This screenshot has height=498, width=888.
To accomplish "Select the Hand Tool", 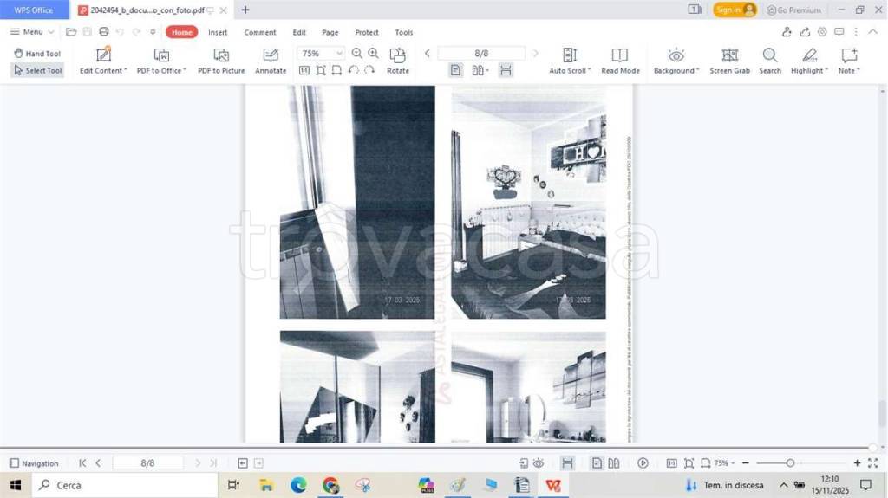I will point(36,54).
